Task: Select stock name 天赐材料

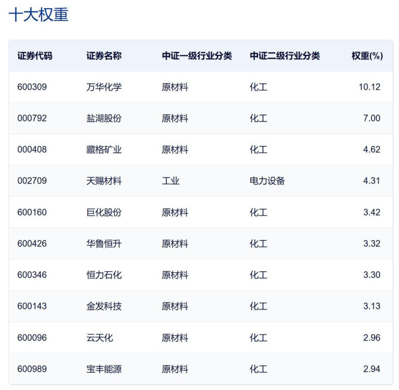Action: (x=104, y=181)
